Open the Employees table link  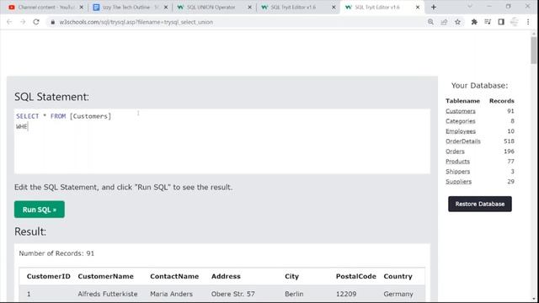click(461, 131)
